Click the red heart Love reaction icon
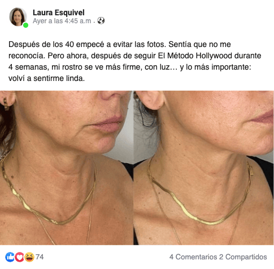 click(x=19, y=257)
